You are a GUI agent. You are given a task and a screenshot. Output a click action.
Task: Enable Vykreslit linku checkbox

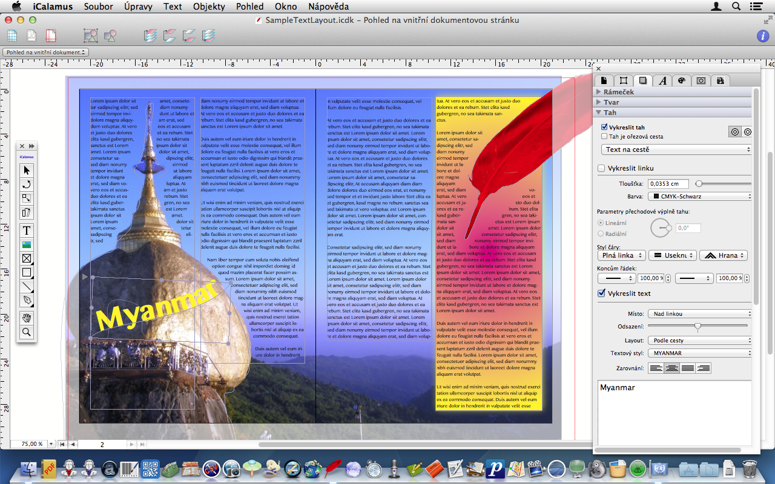(x=601, y=168)
